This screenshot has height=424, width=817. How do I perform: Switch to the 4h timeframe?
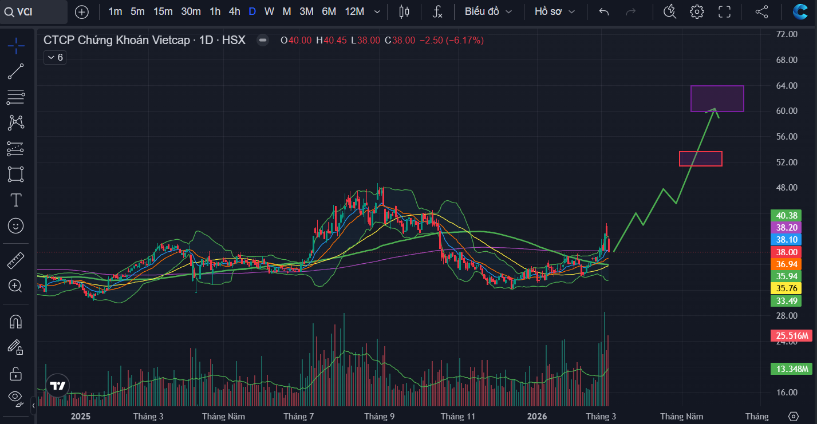point(234,11)
